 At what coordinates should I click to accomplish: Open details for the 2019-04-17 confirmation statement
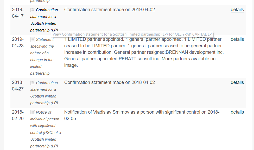(237, 10)
